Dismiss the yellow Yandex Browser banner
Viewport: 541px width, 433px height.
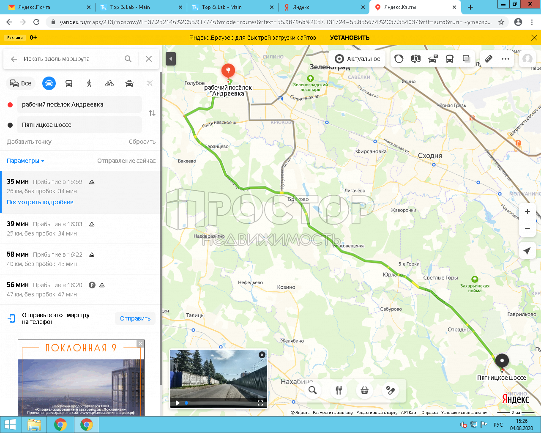click(x=534, y=38)
